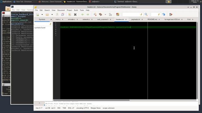Switch to the payloads.txt tab
This screenshot has height=113, width=202.
pos(135,19)
